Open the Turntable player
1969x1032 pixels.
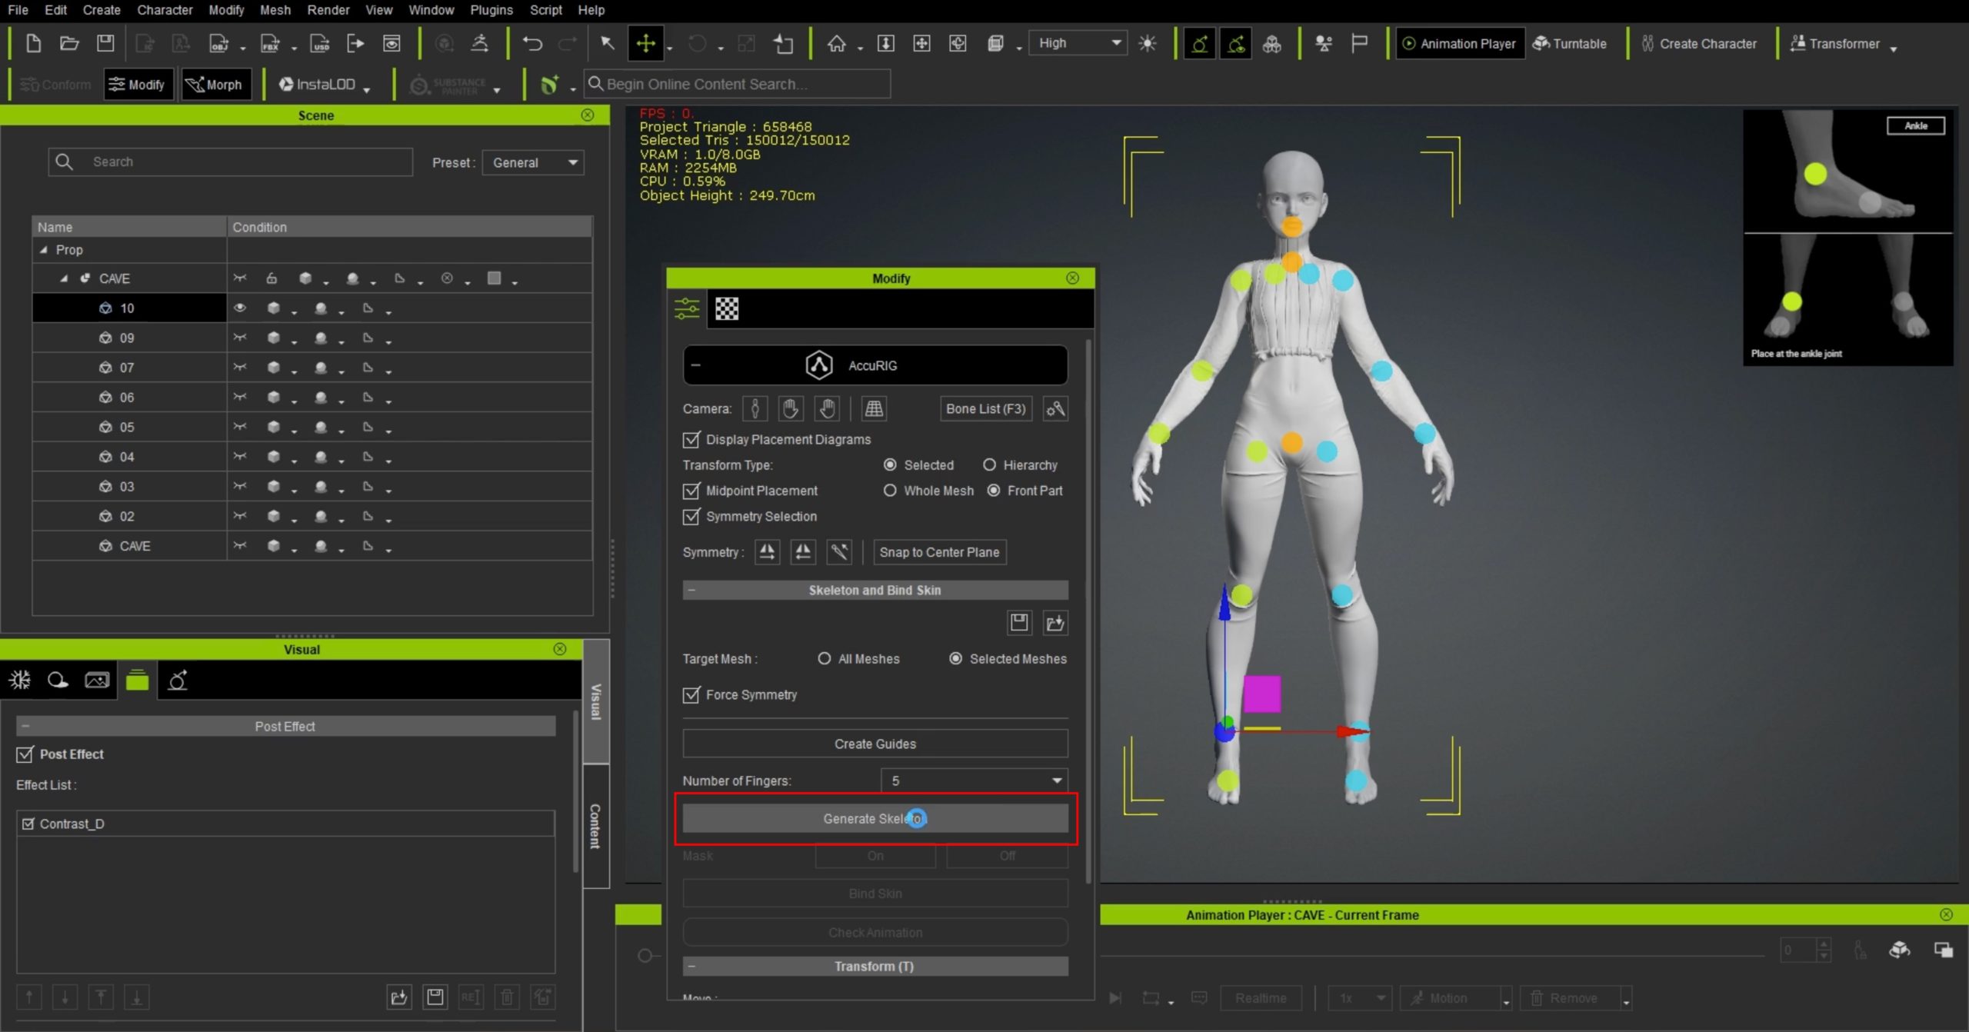pos(1570,44)
